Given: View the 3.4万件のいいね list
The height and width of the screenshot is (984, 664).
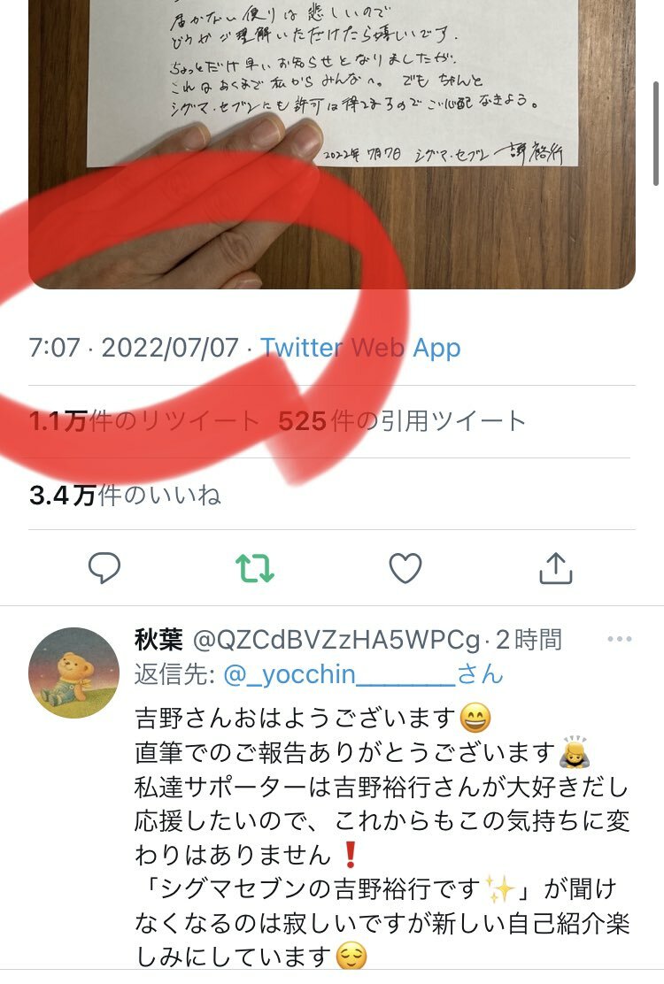Looking at the screenshot, I should tap(125, 496).
